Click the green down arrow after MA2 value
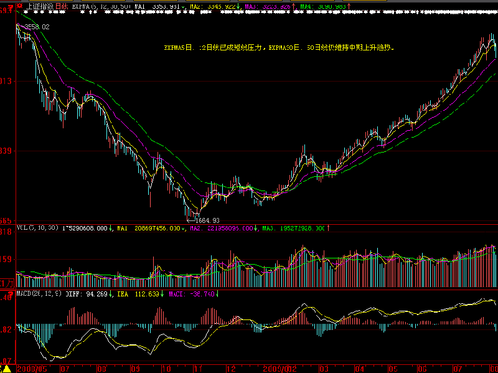The width and height of the screenshot is (498, 373). 238,6
